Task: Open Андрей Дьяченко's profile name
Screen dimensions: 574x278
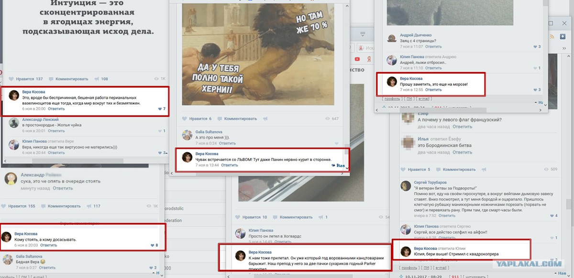Action: point(416,35)
